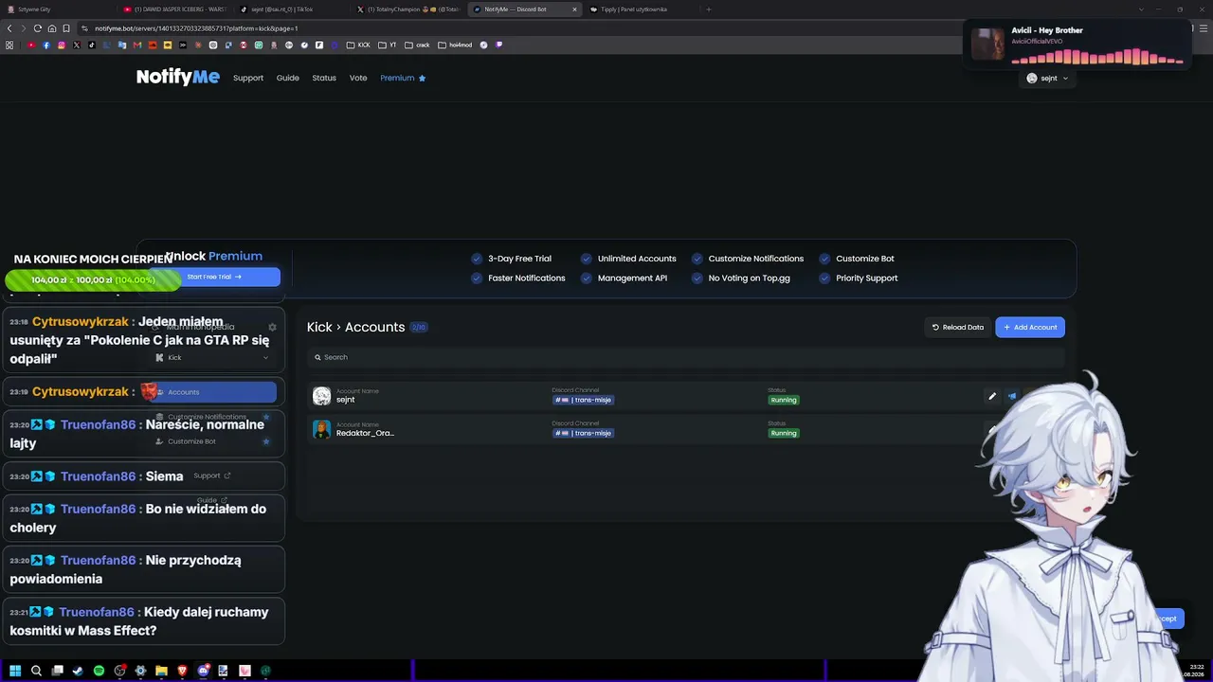Switch to the sejnt TikTok browser tab
The image size is (1213, 682).
click(292, 9)
